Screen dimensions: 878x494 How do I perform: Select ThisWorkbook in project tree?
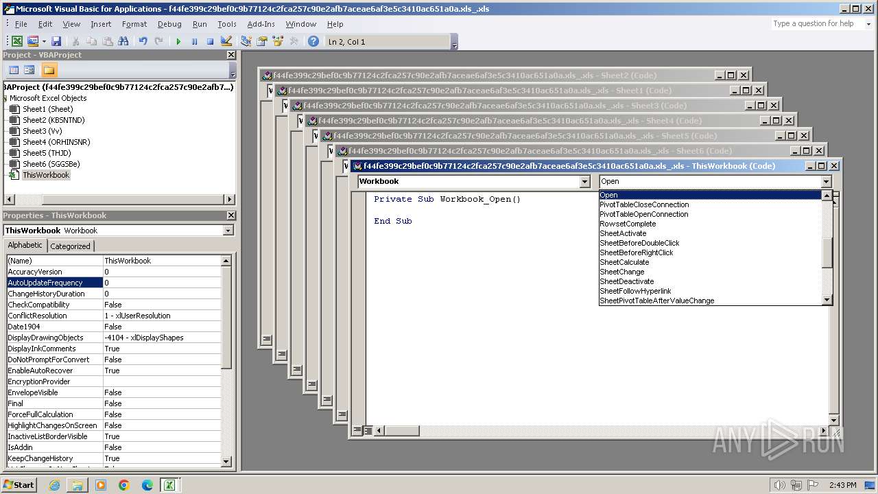tap(46, 175)
